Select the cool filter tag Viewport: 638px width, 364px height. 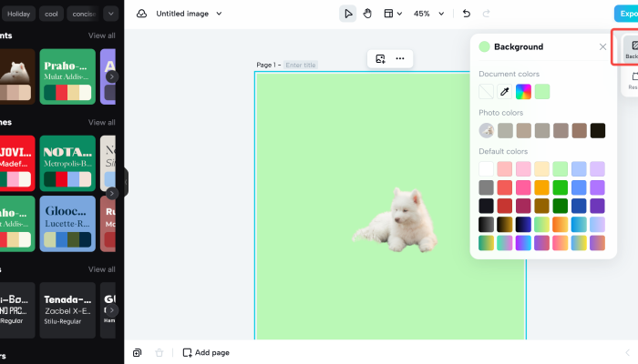pos(51,14)
